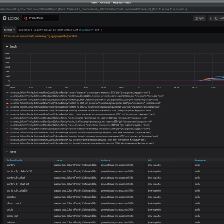Open the Prometheus datasource dropdown
Image resolution: width=224 pixels, height=224 pixels.
pos(41,18)
